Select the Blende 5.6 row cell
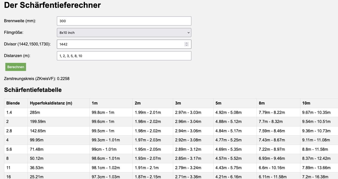This screenshot has height=179, width=338. [9, 149]
